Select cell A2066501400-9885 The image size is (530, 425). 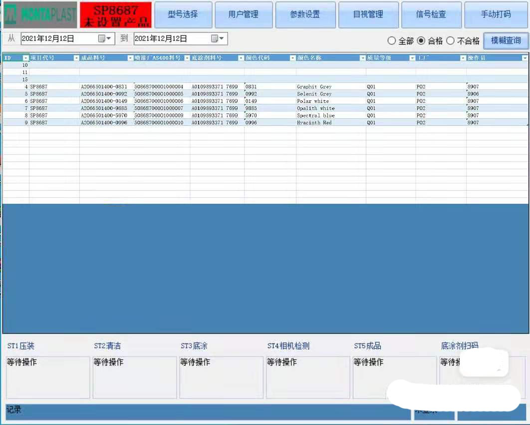pyautogui.click(x=106, y=108)
